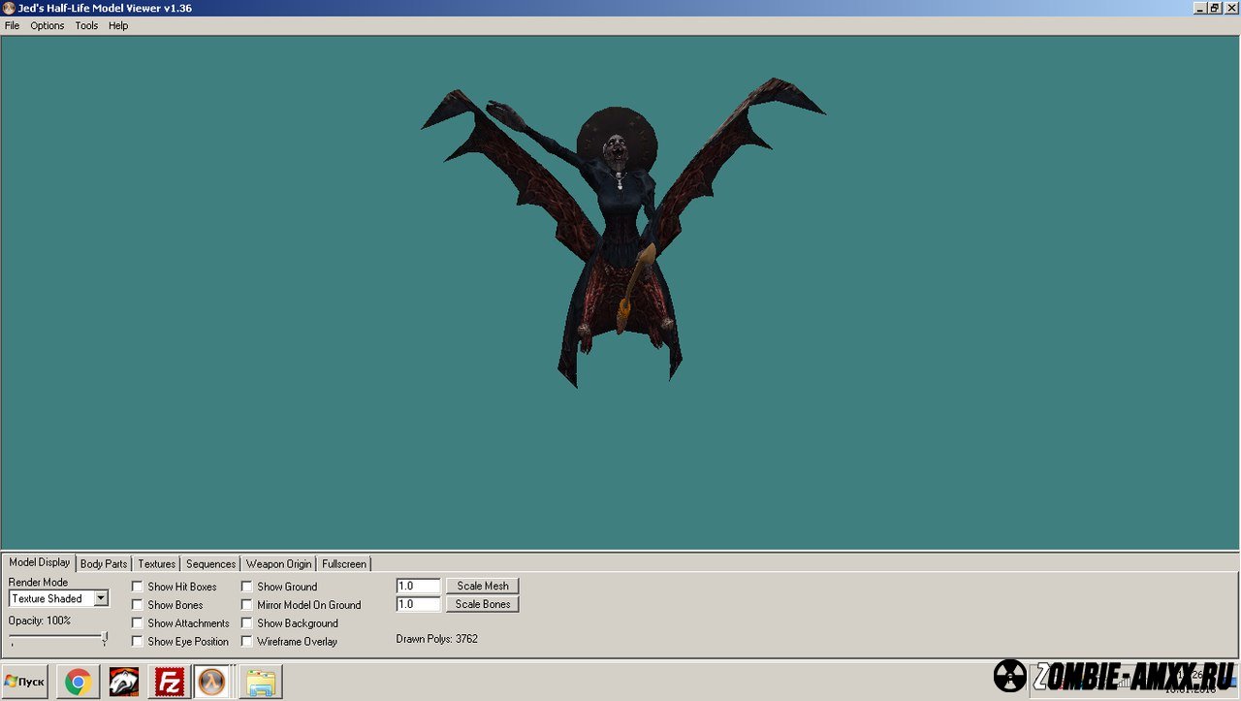Open the Tools menu
1241x701 pixels.
click(x=86, y=26)
